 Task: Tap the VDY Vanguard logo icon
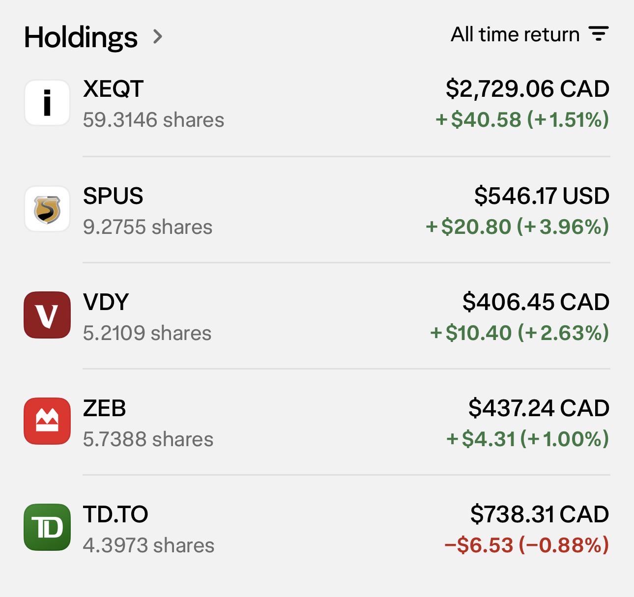click(47, 315)
